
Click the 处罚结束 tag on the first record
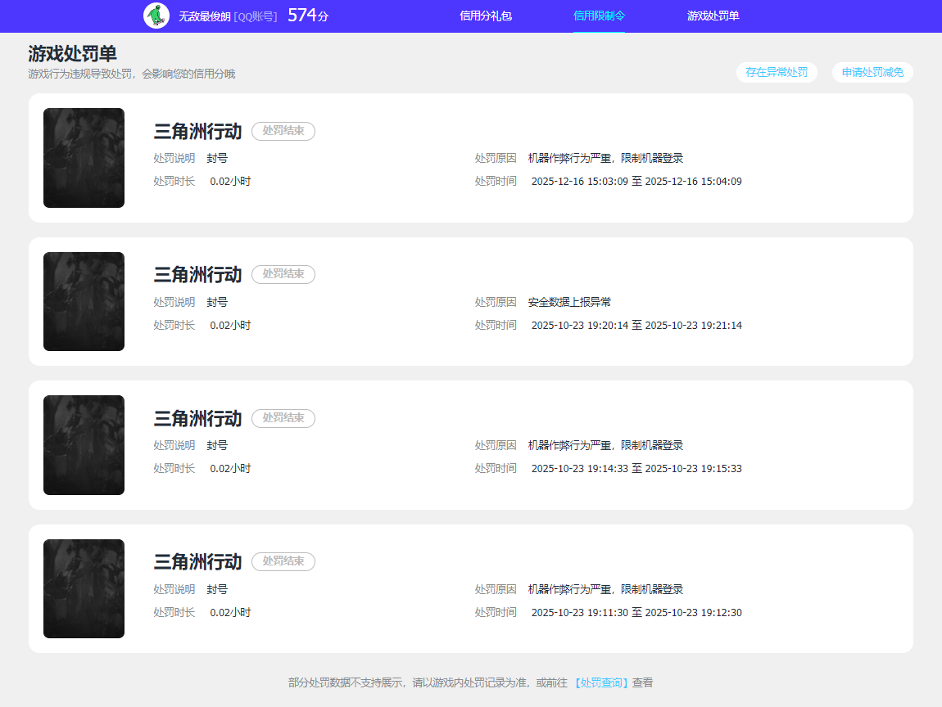(x=283, y=131)
